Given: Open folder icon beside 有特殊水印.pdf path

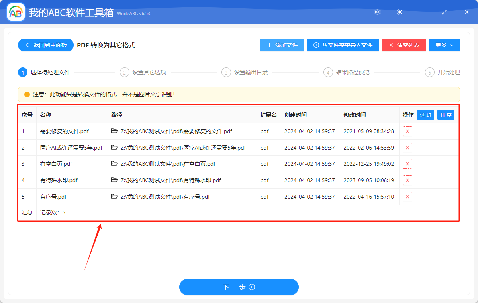Looking at the screenshot, I should click(x=114, y=180).
